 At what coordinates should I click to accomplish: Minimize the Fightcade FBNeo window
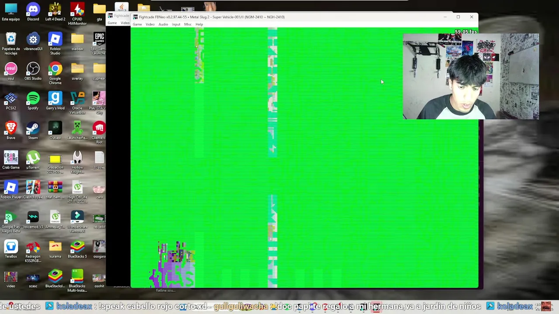[x=445, y=17]
